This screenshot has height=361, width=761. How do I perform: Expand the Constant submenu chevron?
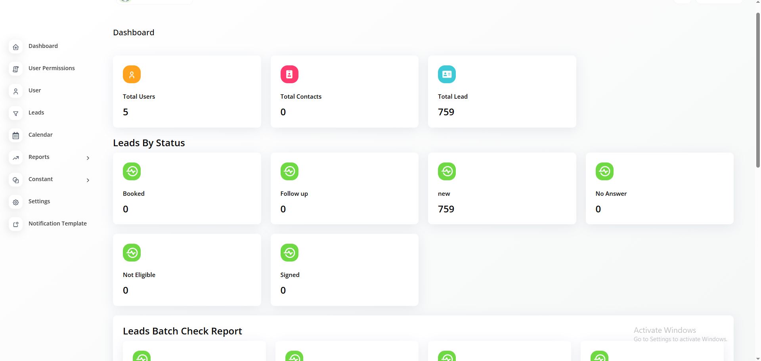coord(88,180)
